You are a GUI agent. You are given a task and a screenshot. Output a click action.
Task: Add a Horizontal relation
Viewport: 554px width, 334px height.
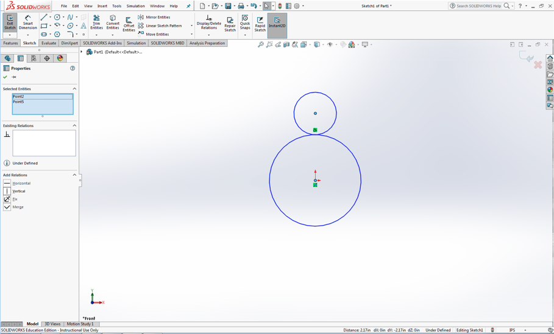pyautogui.click(x=17, y=183)
